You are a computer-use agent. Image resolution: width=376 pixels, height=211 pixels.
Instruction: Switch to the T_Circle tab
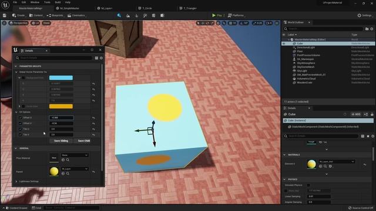[145, 8]
